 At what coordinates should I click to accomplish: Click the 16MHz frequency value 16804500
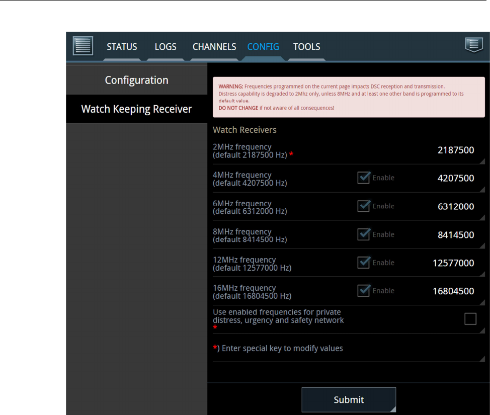(453, 291)
